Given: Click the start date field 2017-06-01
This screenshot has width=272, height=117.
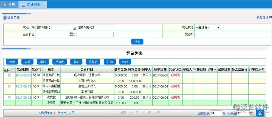Looking at the screenshot, I should pos(55,27).
